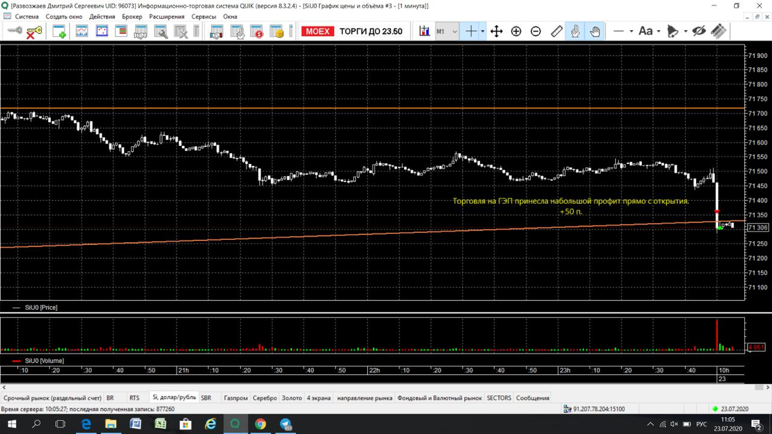This screenshot has height=434, width=772.
Task: Switch to the Газпром tab
Action: click(x=236, y=398)
